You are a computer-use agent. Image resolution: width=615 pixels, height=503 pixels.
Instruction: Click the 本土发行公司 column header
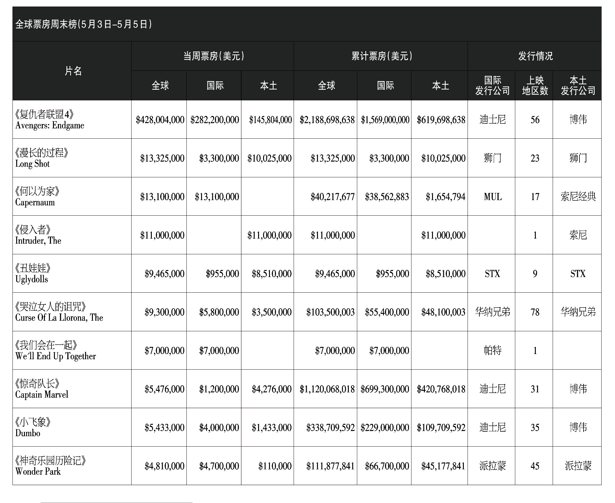tap(578, 85)
